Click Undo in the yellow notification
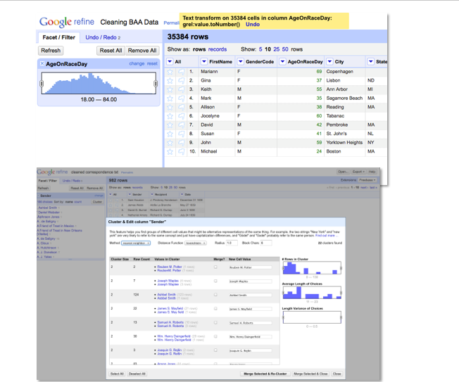The height and width of the screenshot is (382, 459). (253, 25)
